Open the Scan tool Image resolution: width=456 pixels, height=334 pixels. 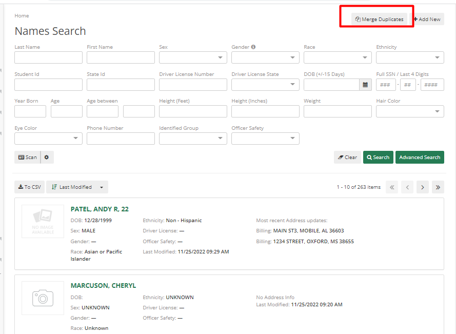coord(27,157)
